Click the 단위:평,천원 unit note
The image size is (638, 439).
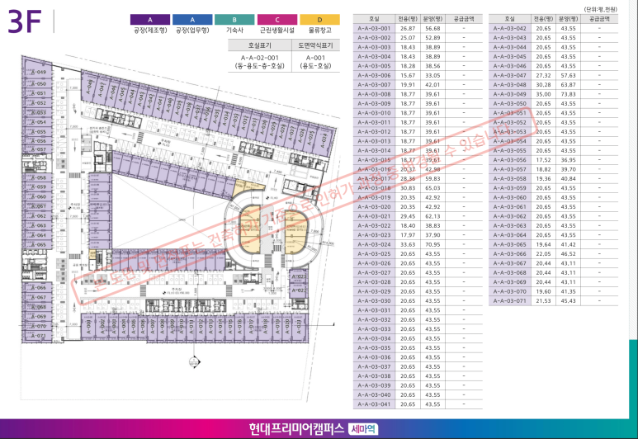click(601, 9)
